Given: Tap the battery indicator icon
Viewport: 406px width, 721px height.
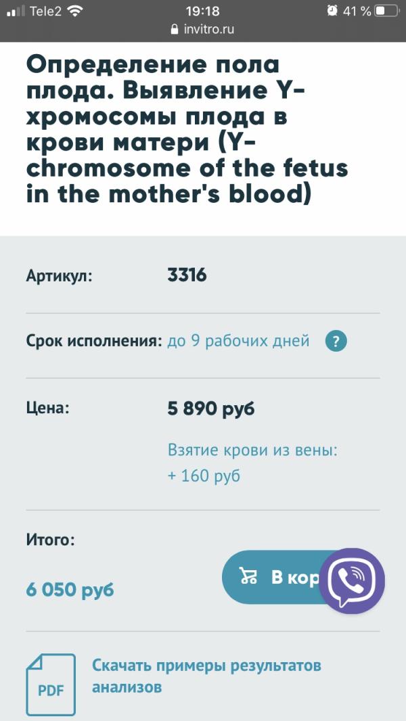Looking at the screenshot, I should (386, 11).
